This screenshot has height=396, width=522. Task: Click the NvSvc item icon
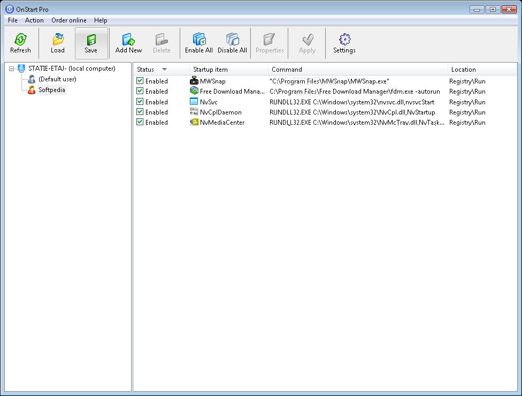point(194,101)
